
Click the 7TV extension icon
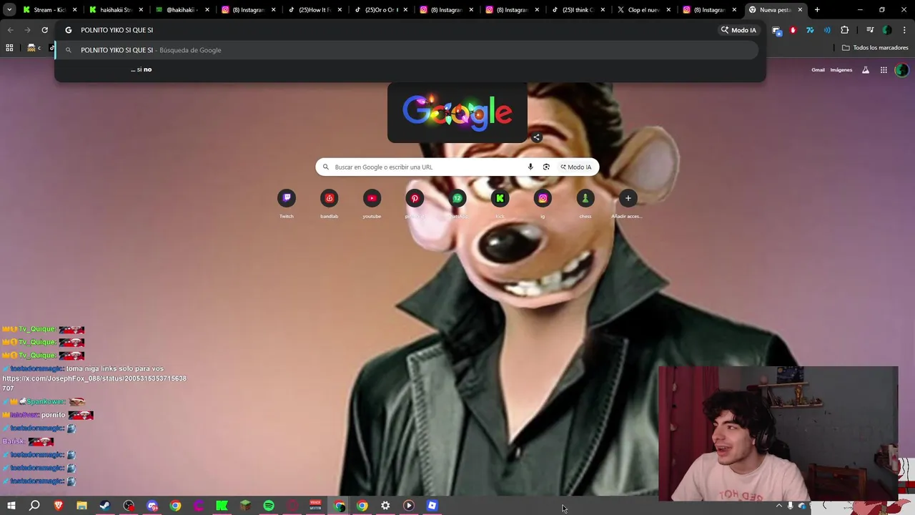click(810, 30)
